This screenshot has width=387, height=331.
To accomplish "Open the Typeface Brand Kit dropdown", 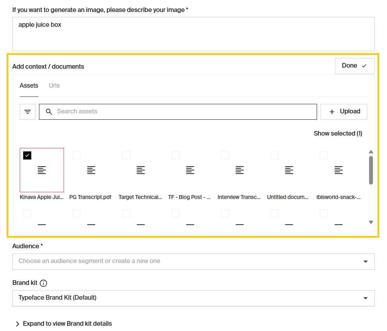I will [x=193, y=298].
